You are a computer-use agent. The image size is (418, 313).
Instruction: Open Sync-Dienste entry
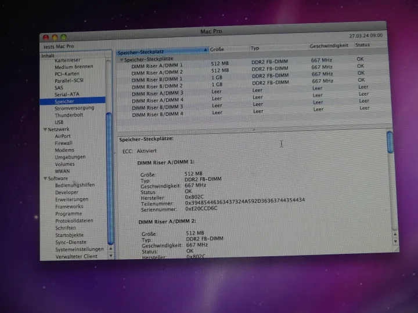point(71,242)
